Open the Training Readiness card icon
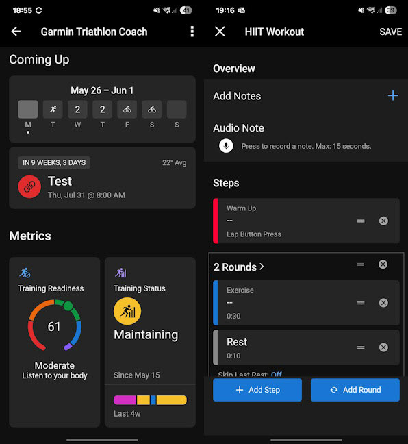This screenshot has height=444, width=408. coord(25,273)
